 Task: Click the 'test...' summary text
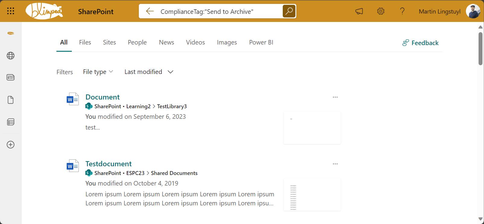click(93, 127)
